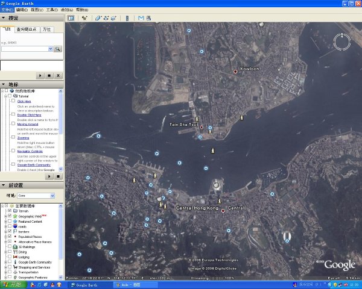362x289 pixels.
Task: Switch to the 方位 directions tab
Action: click(47, 30)
